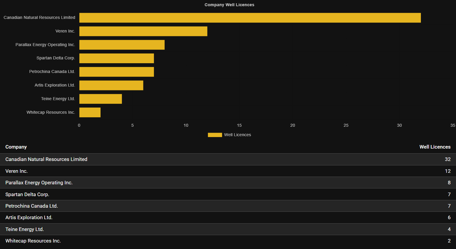Select the Petrochina Canada Ltd. table cell
This screenshot has width=456, height=249.
(x=32, y=206)
